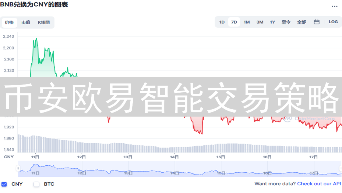
Task: Click the volume bars above 12日
Action: click(82, 147)
